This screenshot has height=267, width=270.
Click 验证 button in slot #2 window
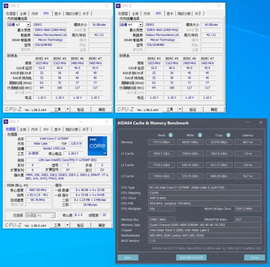click(x=81, y=109)
